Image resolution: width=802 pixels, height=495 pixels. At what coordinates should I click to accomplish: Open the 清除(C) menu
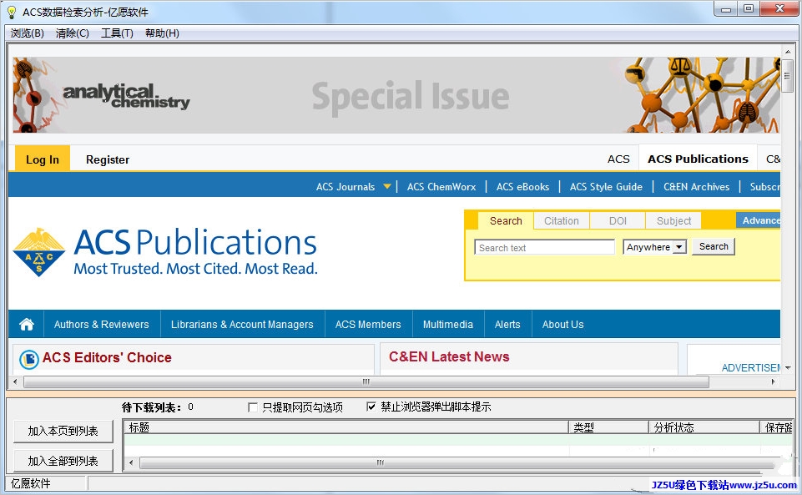click(72, 33)
